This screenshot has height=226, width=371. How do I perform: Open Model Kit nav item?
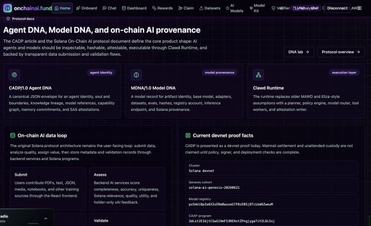tap(257, 8)
